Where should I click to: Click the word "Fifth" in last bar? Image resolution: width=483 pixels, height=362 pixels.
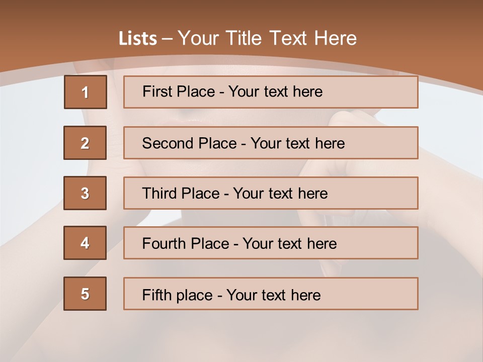pos(156,295)
